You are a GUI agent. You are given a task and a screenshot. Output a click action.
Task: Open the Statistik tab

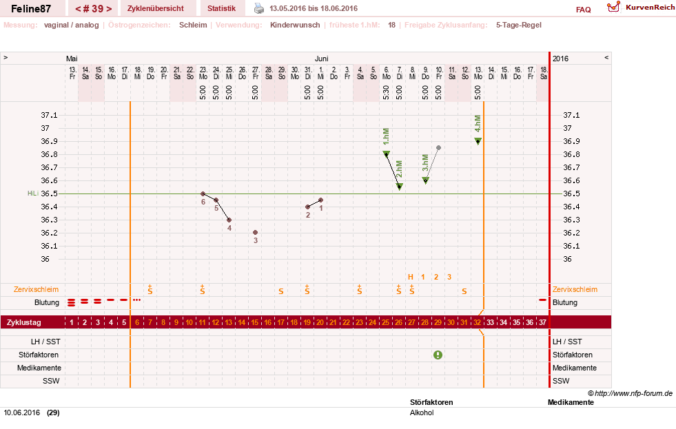[221, 8]
